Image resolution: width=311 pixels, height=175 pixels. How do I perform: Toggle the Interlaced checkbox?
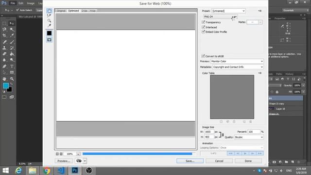point(203,27)
